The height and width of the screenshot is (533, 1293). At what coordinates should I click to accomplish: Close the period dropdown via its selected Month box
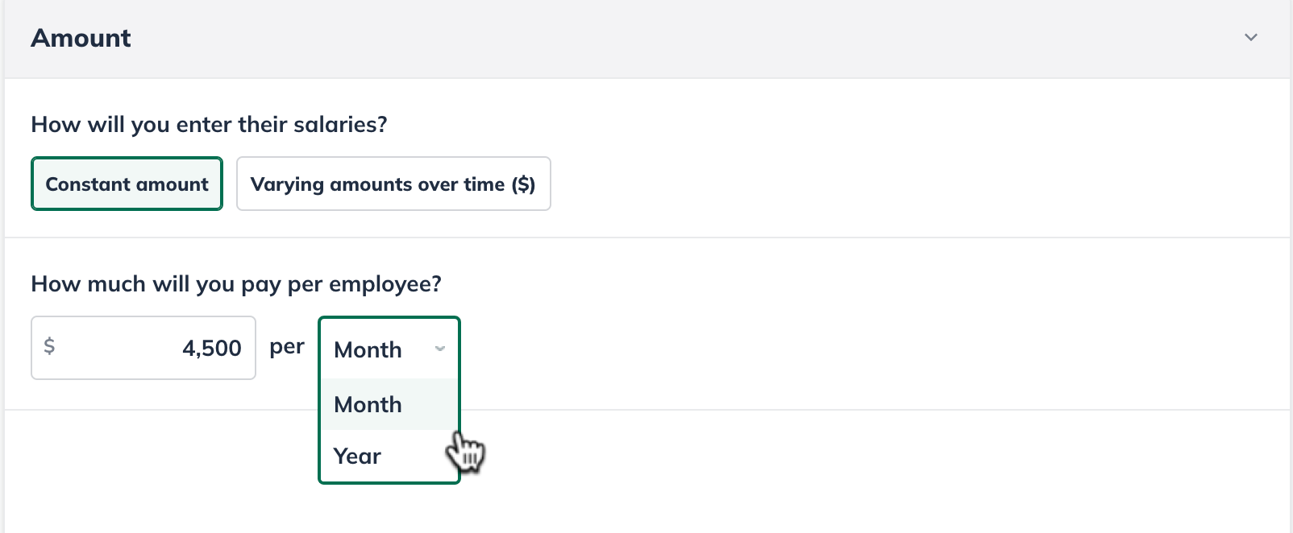(x=389, y=349)
